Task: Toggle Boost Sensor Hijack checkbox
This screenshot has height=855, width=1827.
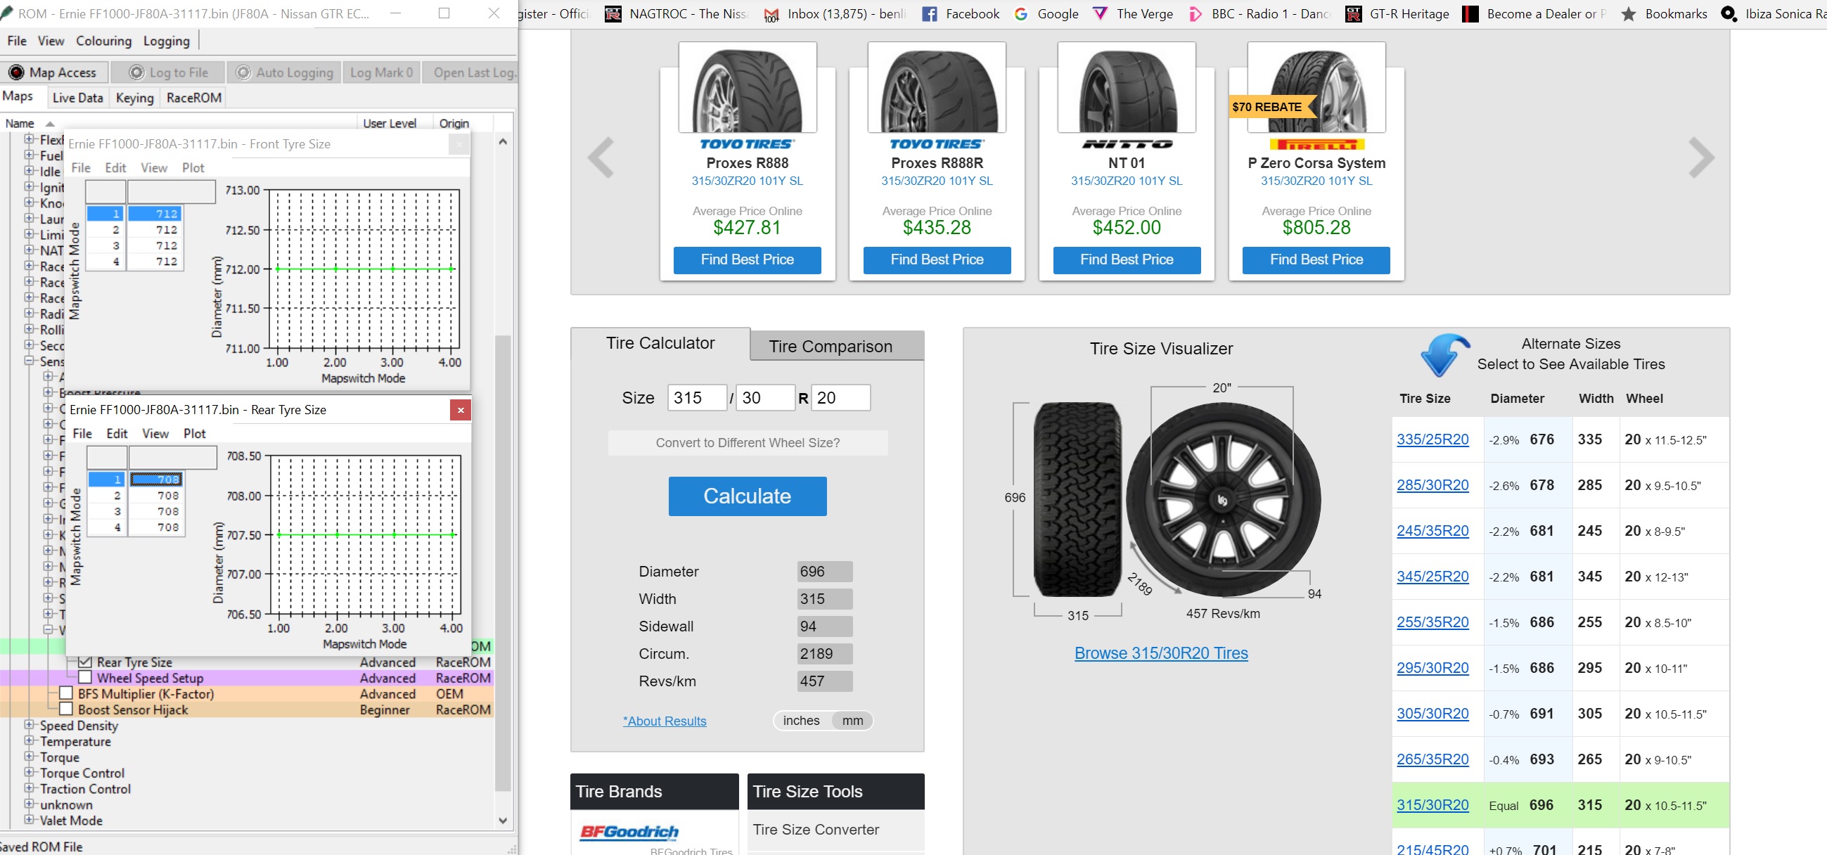Action: [x=66, y=708]
